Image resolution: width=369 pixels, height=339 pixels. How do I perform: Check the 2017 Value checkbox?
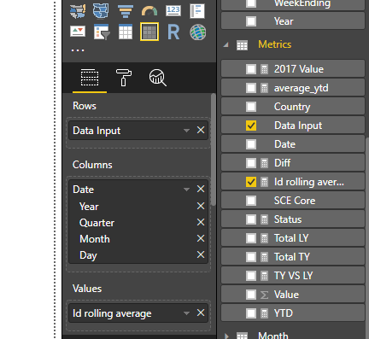(251, 69)
